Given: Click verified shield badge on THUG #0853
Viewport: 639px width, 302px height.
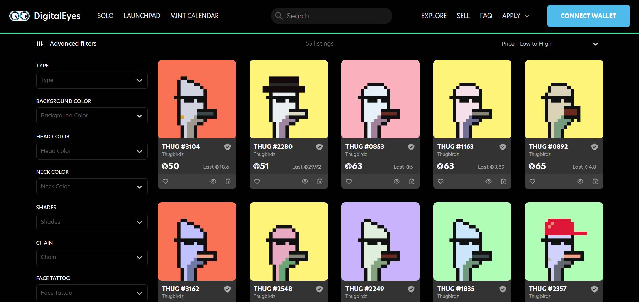Looking at the screenshot, I should pyautogui.click(x=411, y=147).
